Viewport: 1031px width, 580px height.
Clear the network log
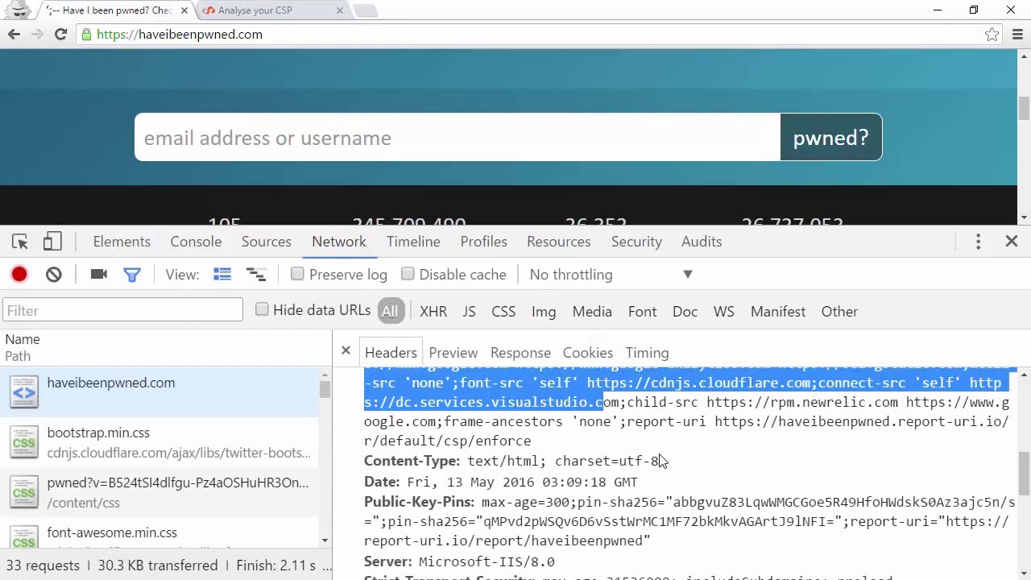click(54, 275)
